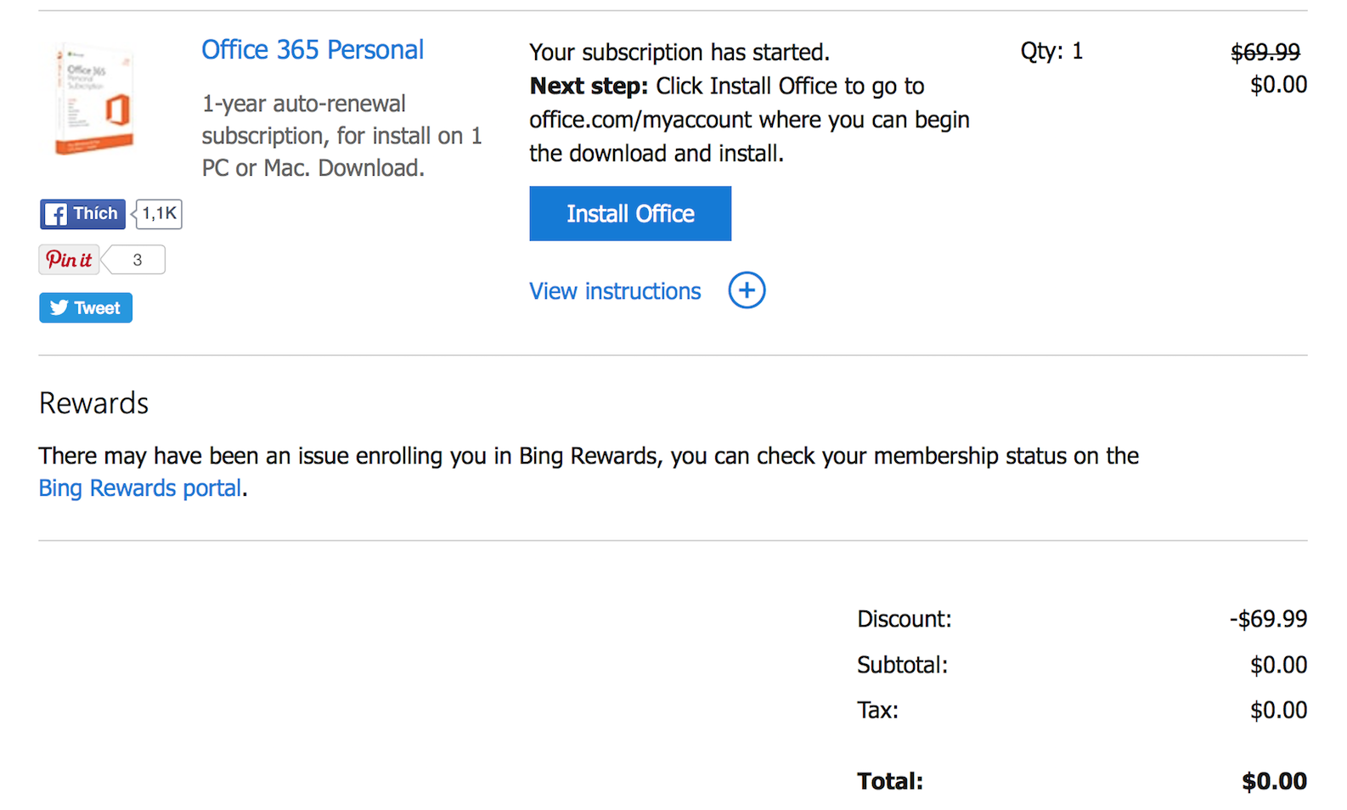Like the product with Facebook Thích button
The height and width of the screenshot is (810, 1347).
(82, 214)
